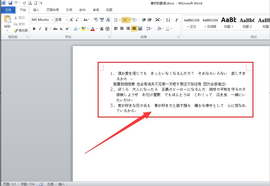Align text left
The image size is (270, 186).
pyautogui.click(x=116, y=28)
